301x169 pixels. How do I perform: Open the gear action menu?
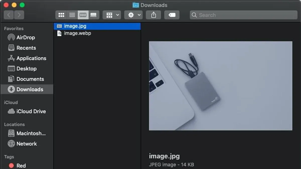click(x=133, y=15)
